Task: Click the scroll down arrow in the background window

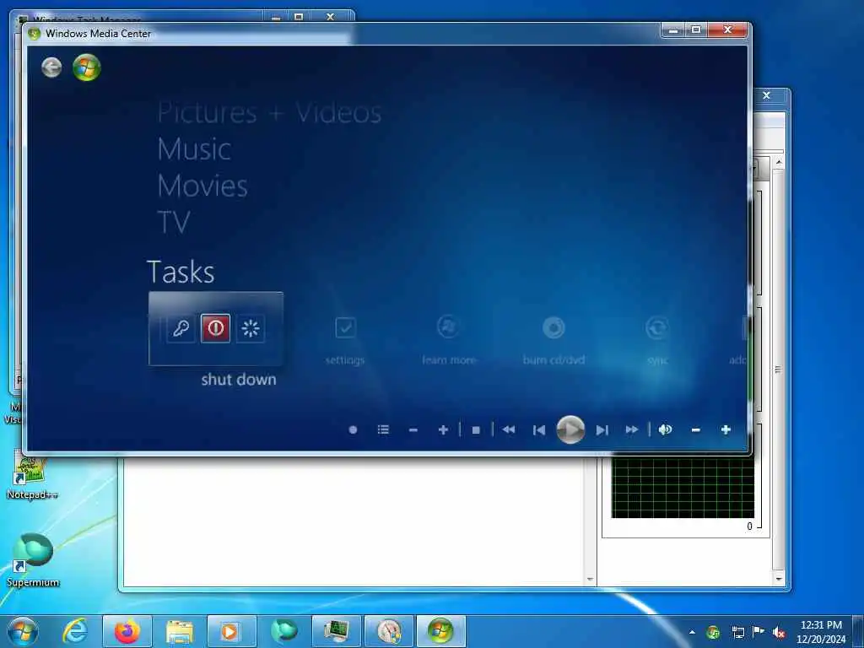Action: tap(778, 579)
